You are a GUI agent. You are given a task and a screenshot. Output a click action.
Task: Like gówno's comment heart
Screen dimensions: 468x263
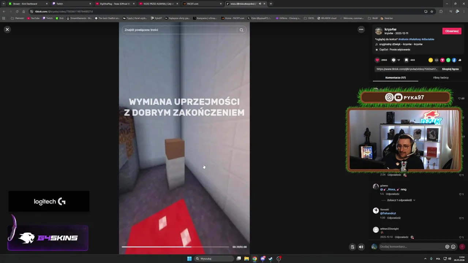461,194
